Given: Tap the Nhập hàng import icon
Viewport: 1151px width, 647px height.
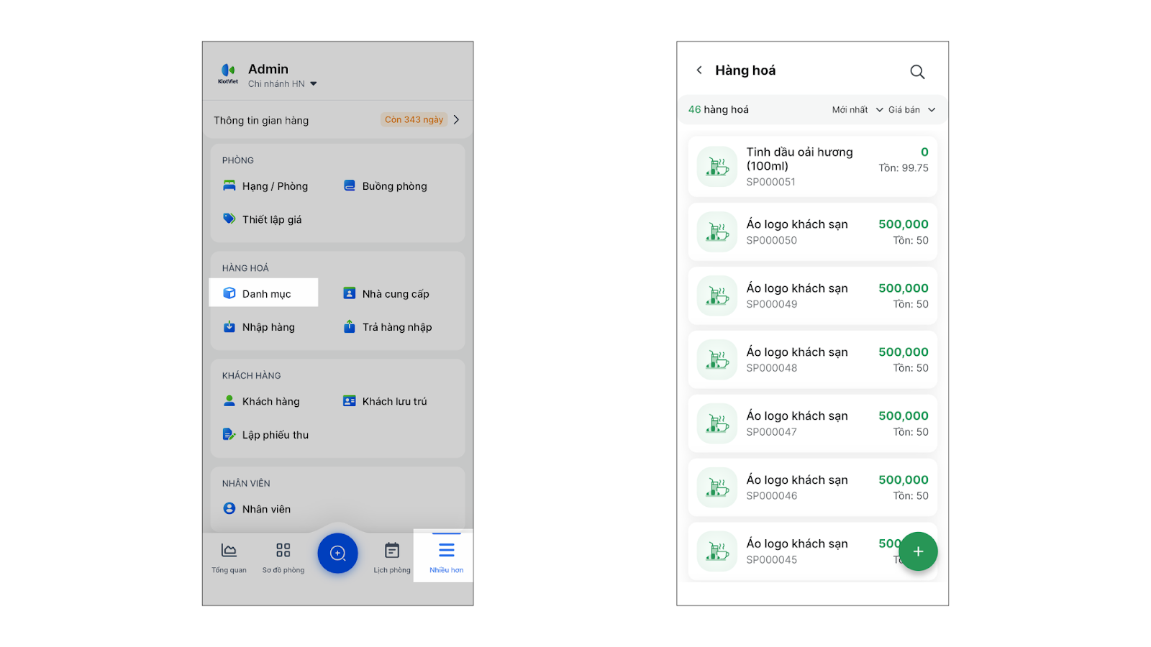Looking at the screenshot, I should pyautogui.click(x=229, y=327).
